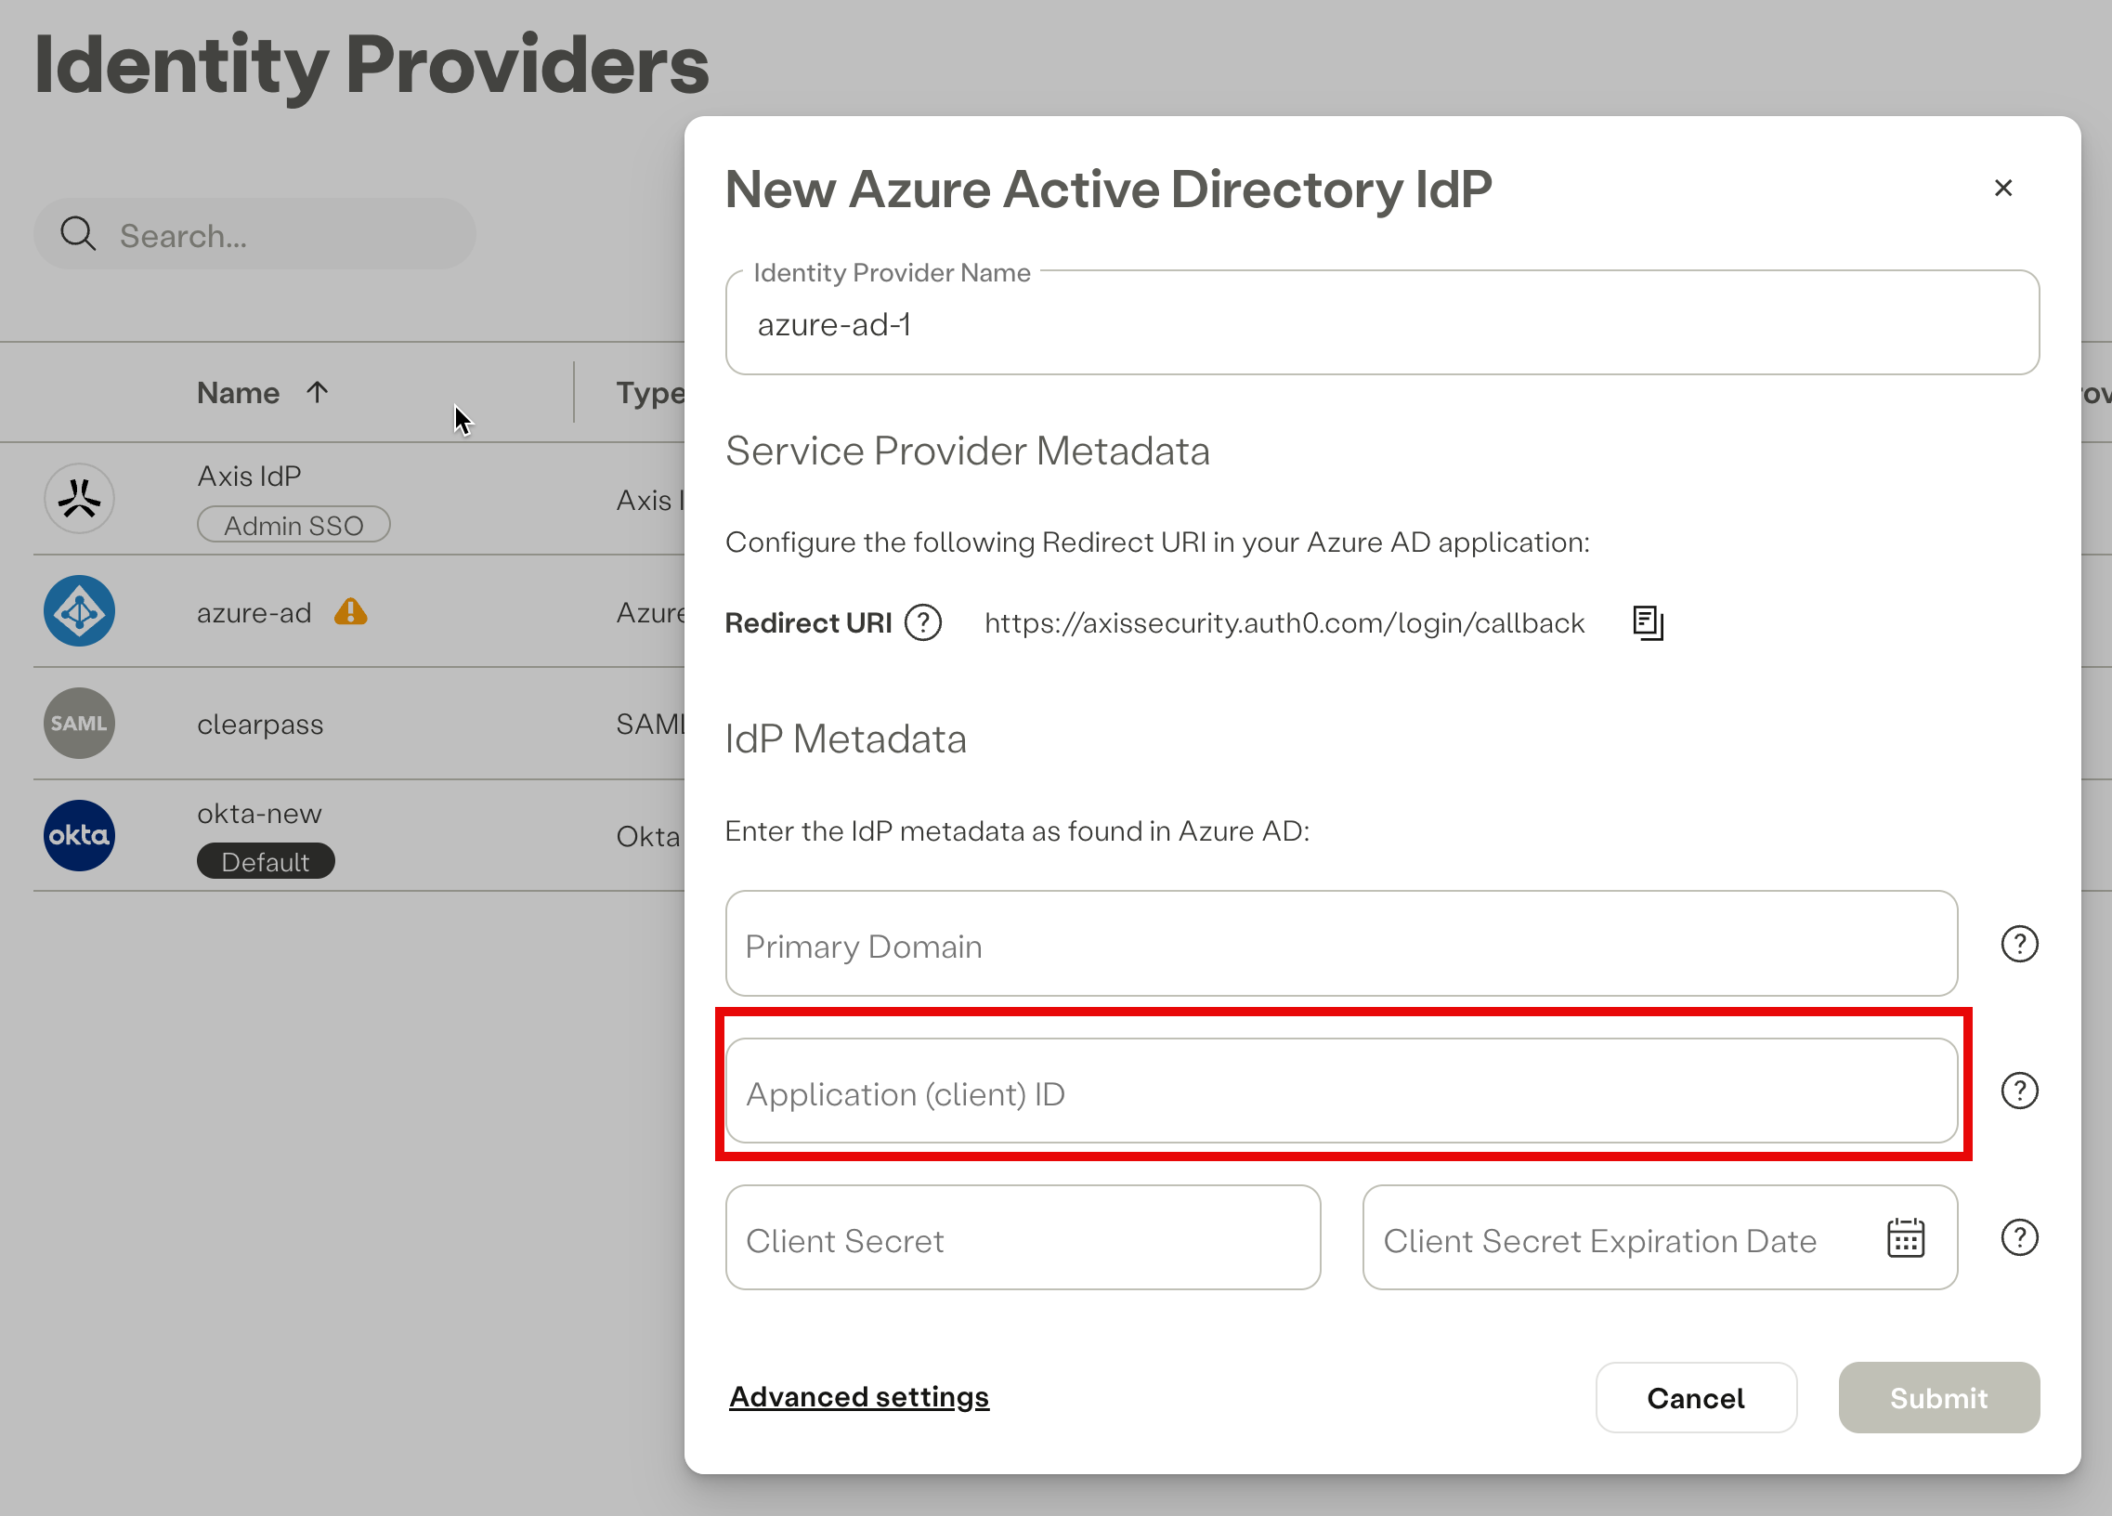Copy the Redirect URI with the copy icon
The width and height of the screenshot is (2112, 1516).
click(1648, 622)
